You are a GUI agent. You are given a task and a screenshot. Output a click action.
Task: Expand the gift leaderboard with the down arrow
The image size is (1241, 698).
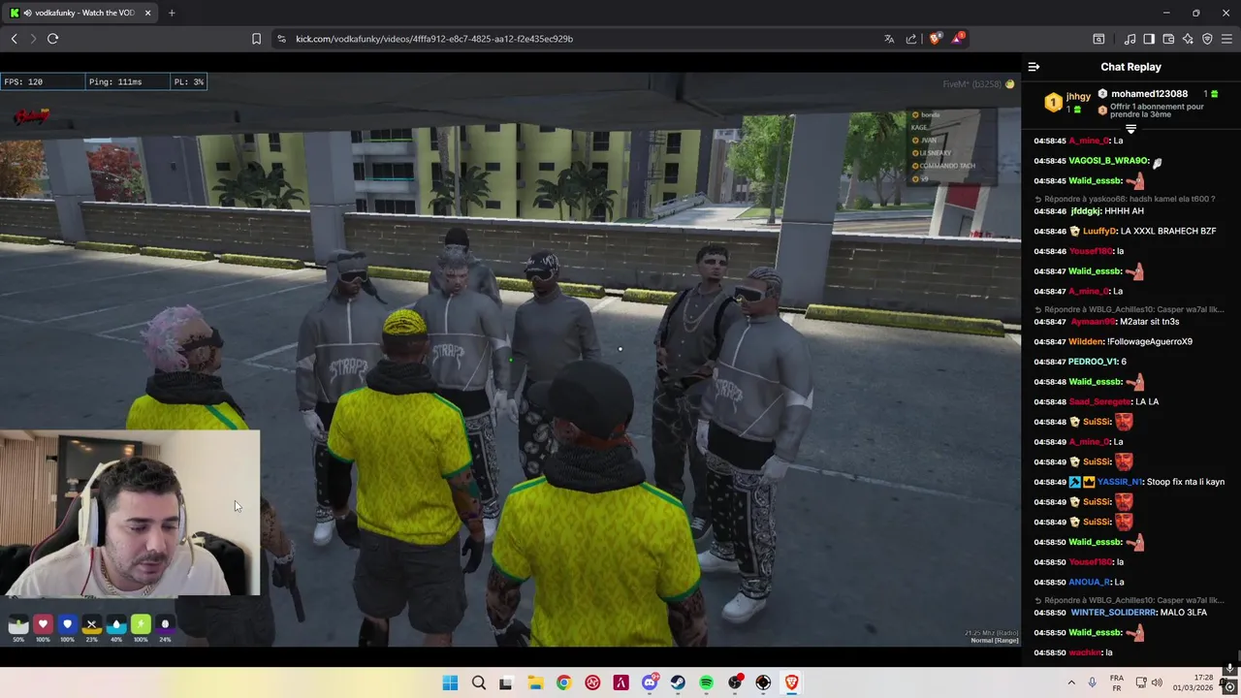[x=1130, y=128]
